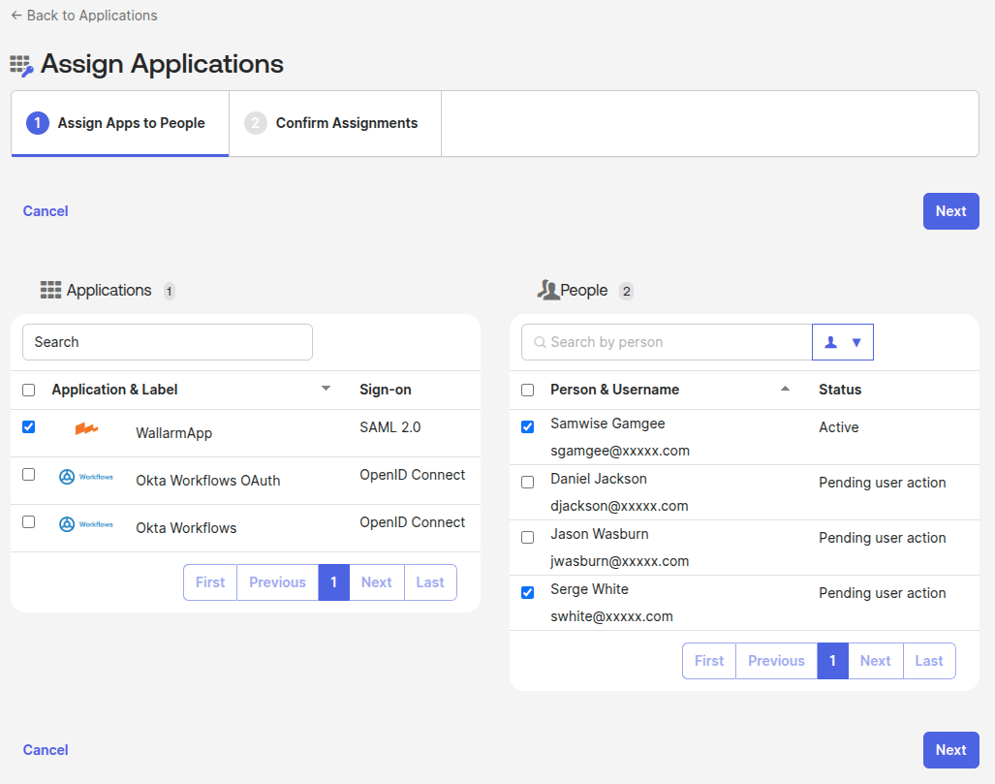The height and width of the screenshot is (784, 995).
Task: Follow the Back to Applications link
Action: [83, 15]
